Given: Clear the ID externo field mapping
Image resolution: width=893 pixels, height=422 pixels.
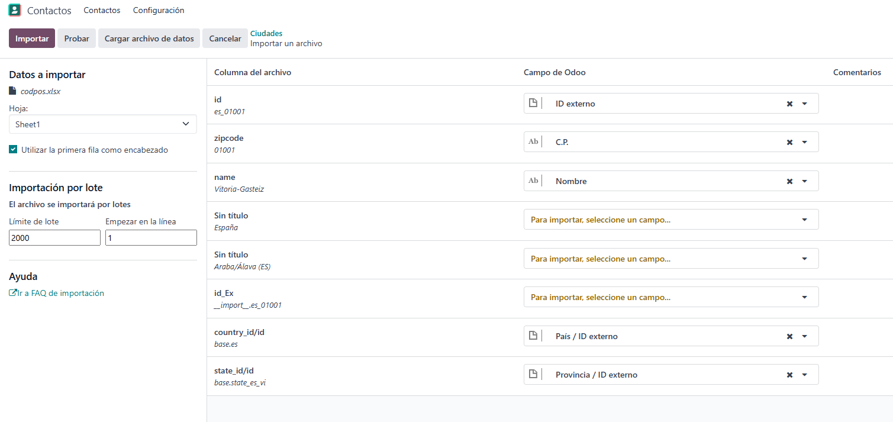Looking at the screenshot, I should tap(789, 104).
